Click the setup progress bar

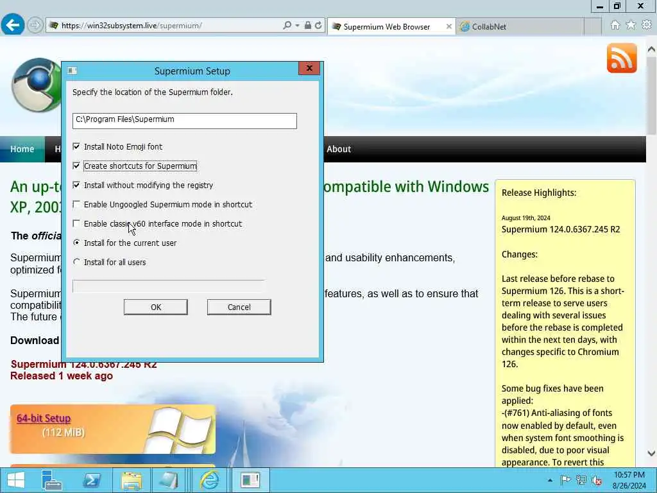(x=169, y=286)
